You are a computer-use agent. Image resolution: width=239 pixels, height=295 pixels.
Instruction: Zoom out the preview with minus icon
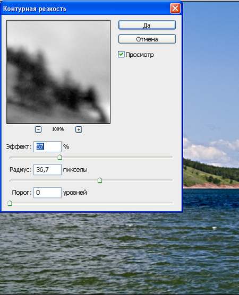tap(38, 129)
